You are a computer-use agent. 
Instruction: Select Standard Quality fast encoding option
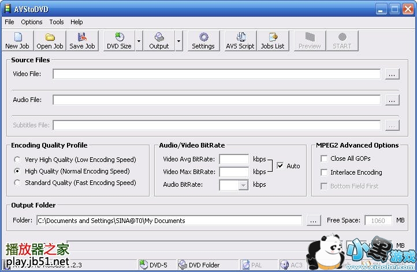(x=17, y=183)
